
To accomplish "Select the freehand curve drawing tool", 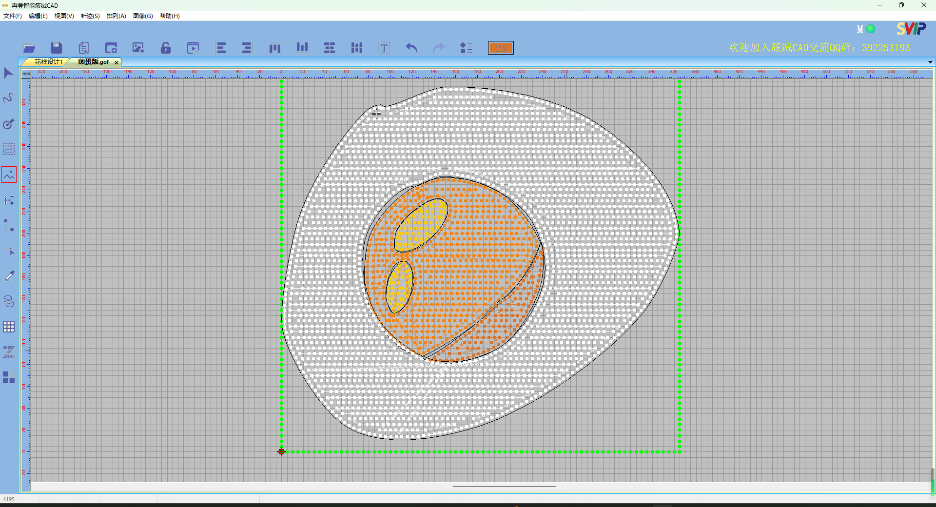I will point(9,98).
